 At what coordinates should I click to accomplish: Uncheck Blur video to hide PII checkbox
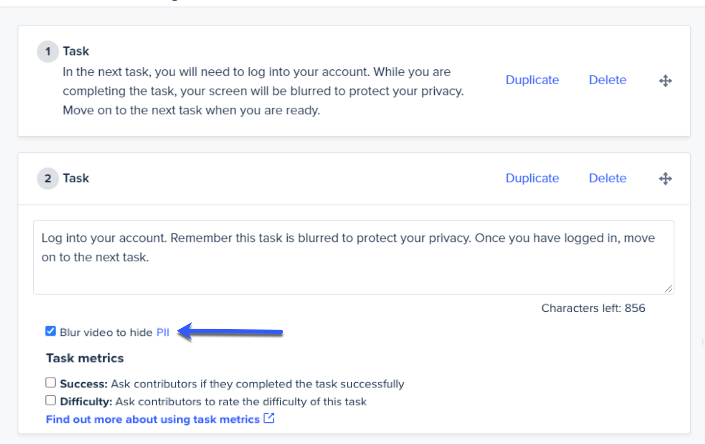[x=50, y=331]
